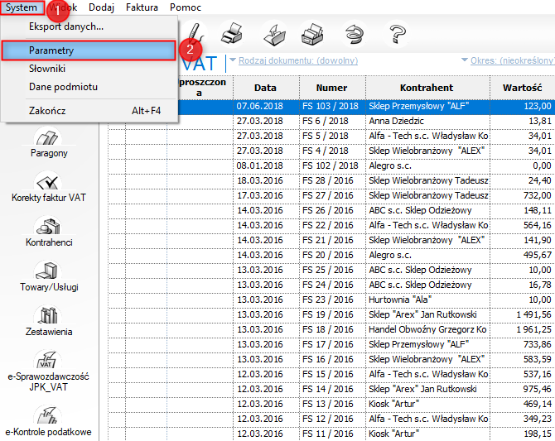
Task: Click the spiral arrow refresh icon
Action: point(355,35)
